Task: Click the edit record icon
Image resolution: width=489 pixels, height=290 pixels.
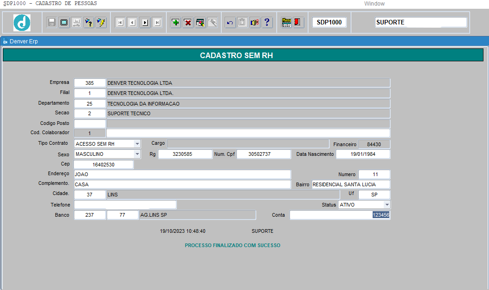Action: coord(200,23)
